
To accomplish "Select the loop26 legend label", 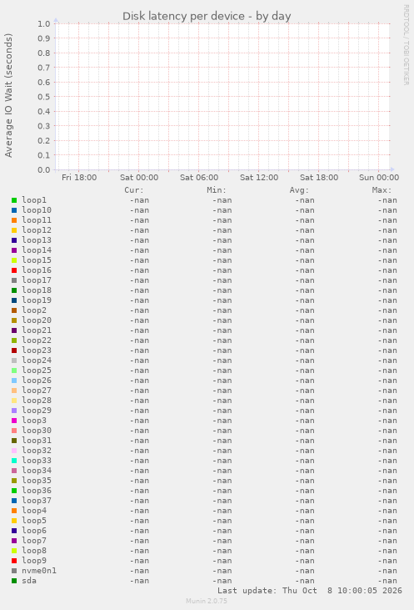I will click(x=37, y=381).
